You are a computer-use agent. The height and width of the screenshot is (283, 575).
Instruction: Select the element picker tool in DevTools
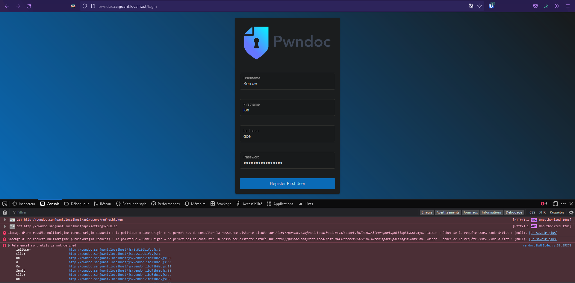tap(4, 204)
